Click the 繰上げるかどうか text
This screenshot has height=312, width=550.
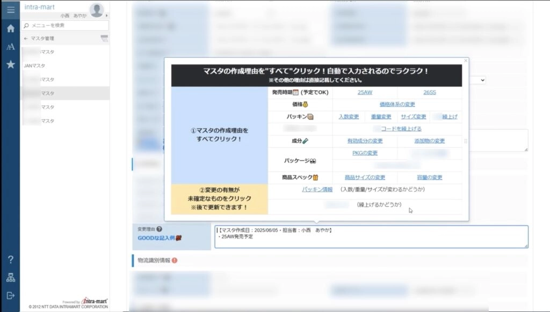(379, 204)
